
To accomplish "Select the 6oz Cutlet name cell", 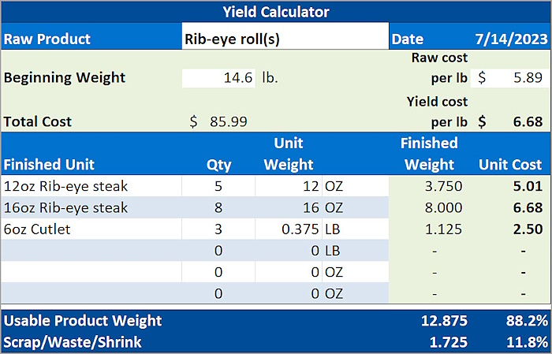I will 91,229.
